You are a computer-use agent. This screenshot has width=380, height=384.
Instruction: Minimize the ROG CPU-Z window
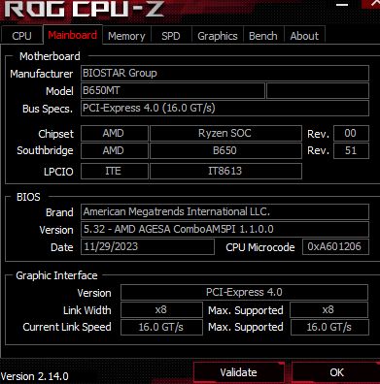(x=342, y=5)
